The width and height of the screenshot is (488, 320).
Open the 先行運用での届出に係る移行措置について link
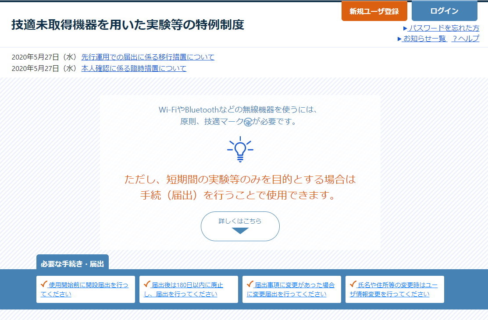click(x=148, y=57)
